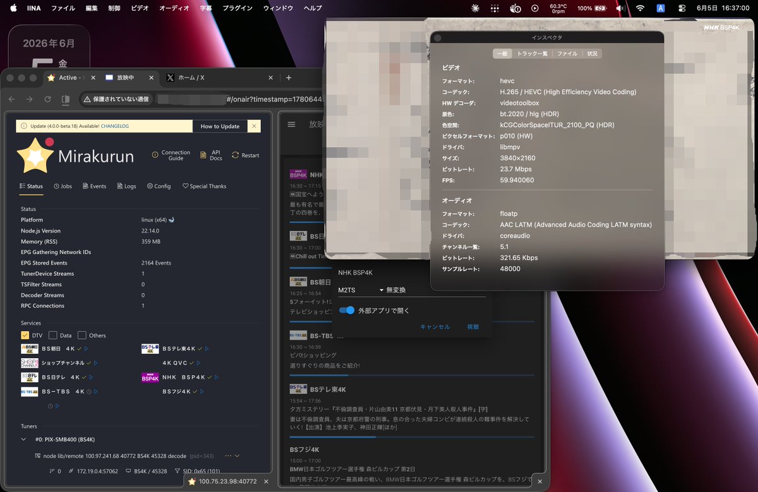758x492 pixels.
Task: Switch to the Jobs tab
Action: (x=63, y=186)
